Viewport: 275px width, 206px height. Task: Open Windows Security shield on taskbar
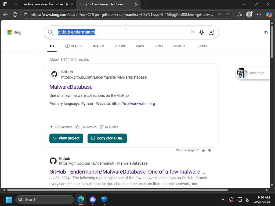coord(104,200)
